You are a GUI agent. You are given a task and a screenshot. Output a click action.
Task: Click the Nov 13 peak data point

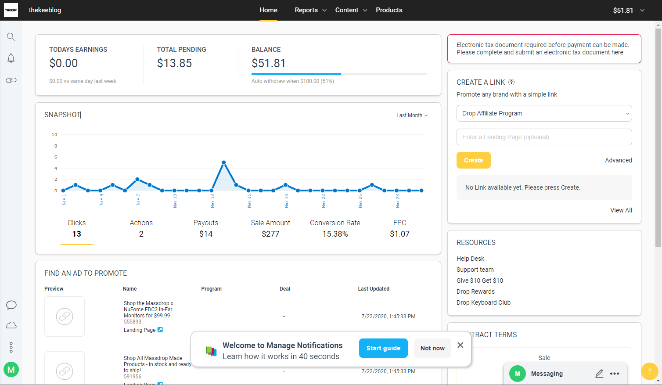point(224,162)
